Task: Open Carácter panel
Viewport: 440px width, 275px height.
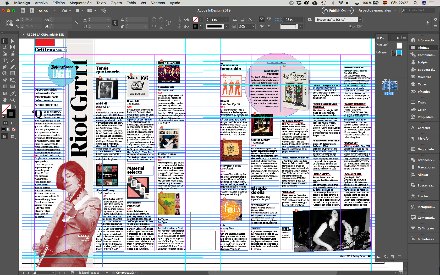Action: (x=424, y=128)
